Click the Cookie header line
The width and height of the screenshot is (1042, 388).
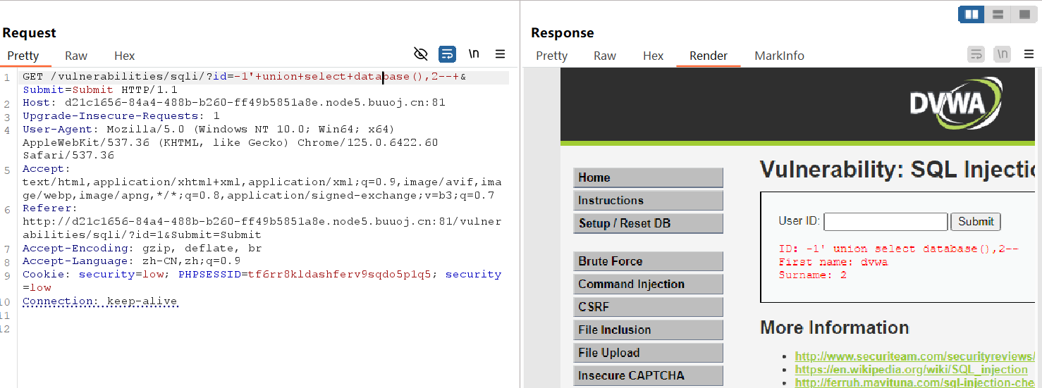[x=262, y=281]
